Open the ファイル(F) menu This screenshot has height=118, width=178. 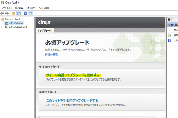[x=6, y=8]
